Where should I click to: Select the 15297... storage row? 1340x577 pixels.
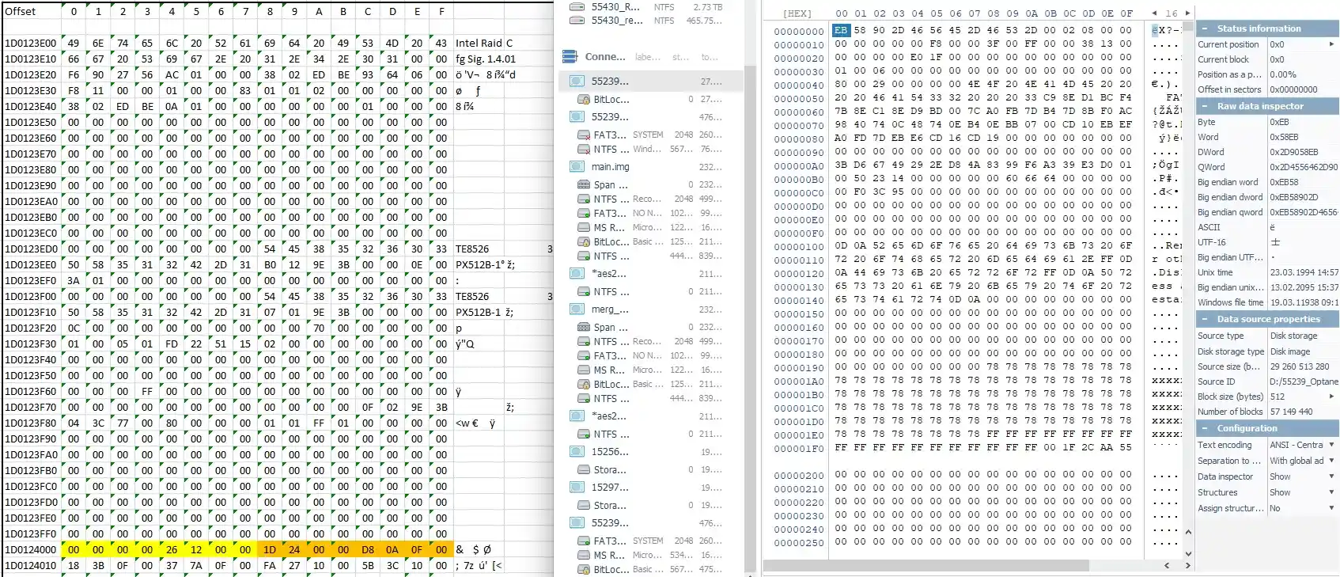[x=650, y=488]
